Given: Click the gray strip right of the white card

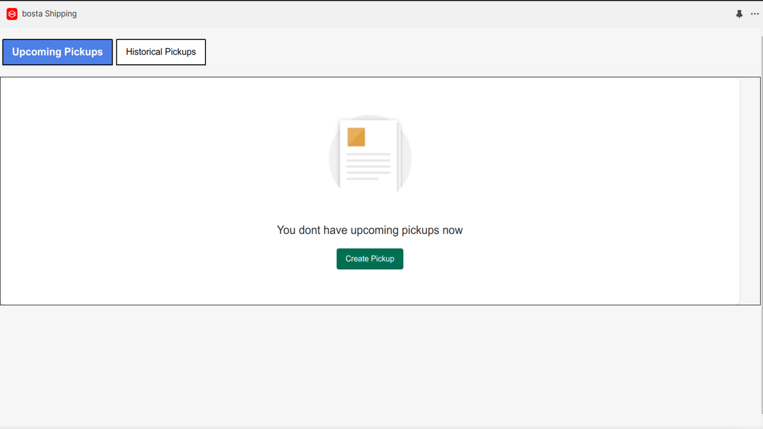Looking at the screenshot, I should [x=750, y=191].
